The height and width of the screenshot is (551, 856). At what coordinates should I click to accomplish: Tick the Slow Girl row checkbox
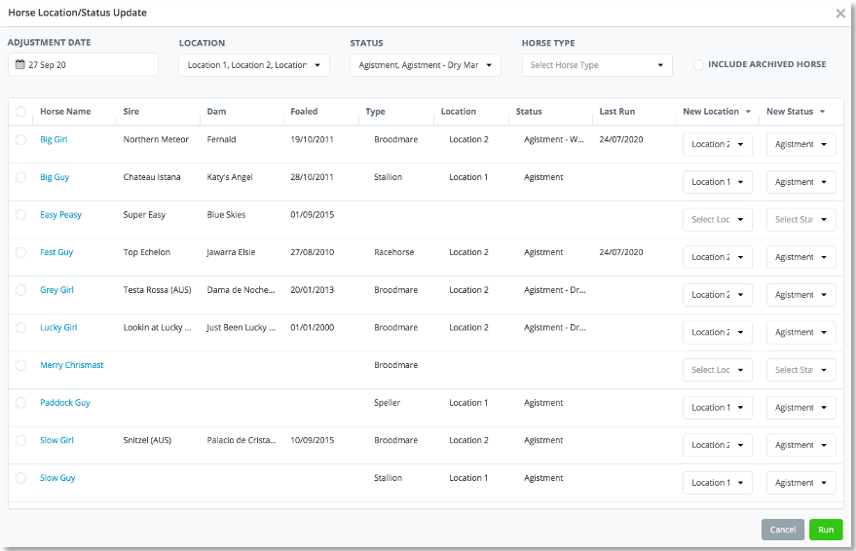(20, 441)
